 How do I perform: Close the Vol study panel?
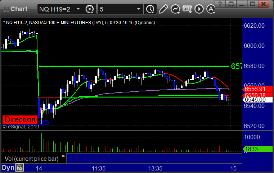click(x=63, y=156)
